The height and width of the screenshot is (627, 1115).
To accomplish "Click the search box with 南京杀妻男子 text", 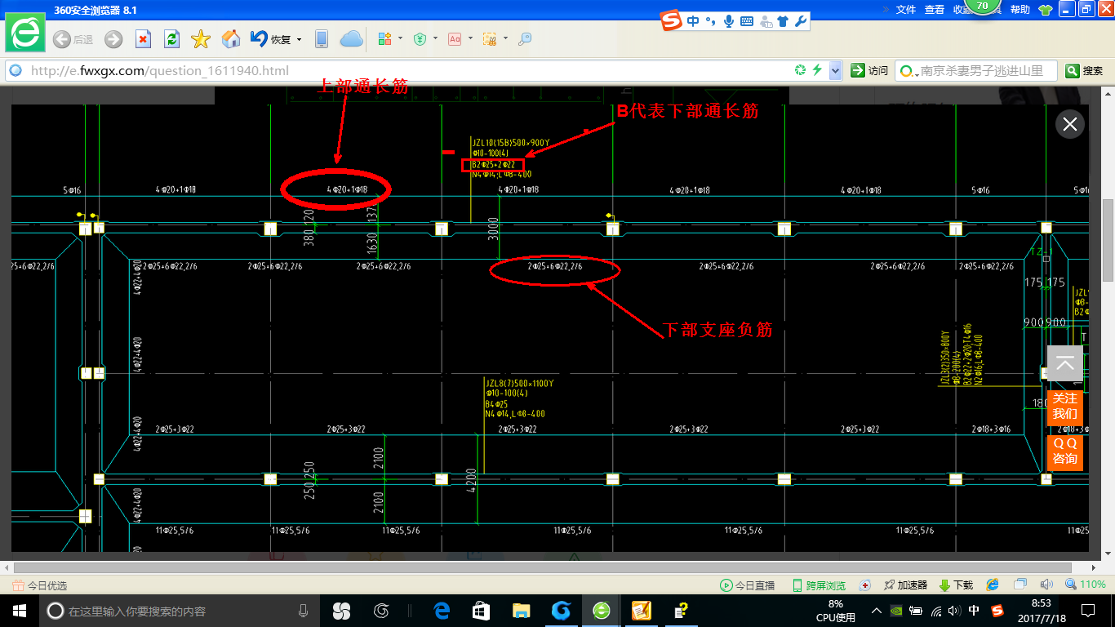I will click(976, 71).
